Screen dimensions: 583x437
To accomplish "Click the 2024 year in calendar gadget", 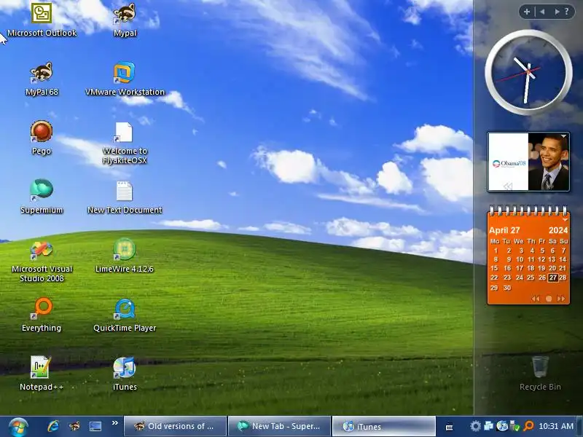I will 558,230.
